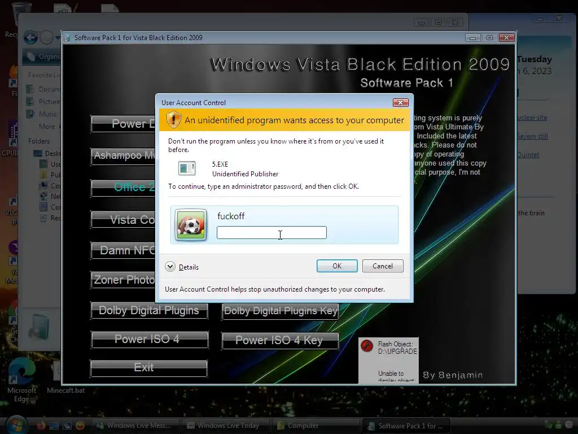The height and width of the screenshot is (434, 578).
Task: Select Software Pack 1 taskbar item
Action: pyautogui.click(x=406, y=426)
